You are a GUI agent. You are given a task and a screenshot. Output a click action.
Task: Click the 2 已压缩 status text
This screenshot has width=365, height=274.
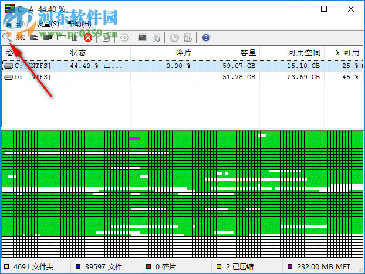coord(239,266)
